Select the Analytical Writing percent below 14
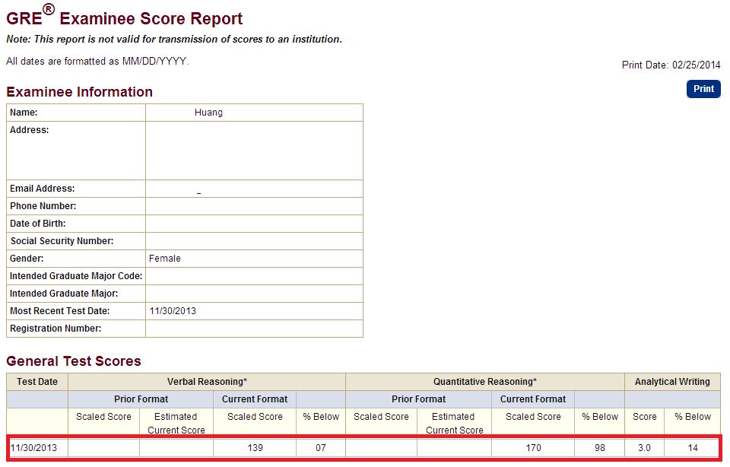The height and width of the screenshot is (467, 730). point(693,448)
